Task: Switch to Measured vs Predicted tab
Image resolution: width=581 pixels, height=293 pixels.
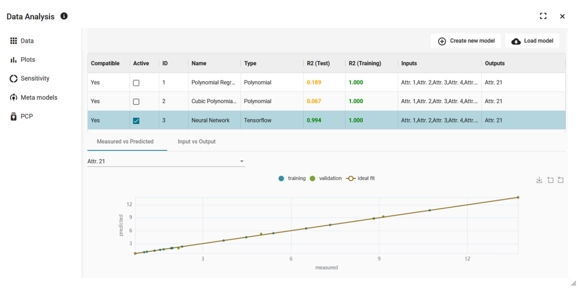Action: point(125,141)
